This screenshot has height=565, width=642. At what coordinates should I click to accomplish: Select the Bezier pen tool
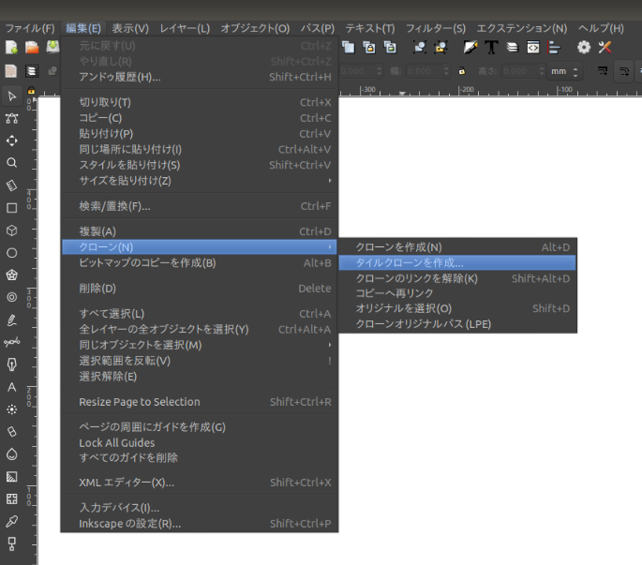pos(12,342)
